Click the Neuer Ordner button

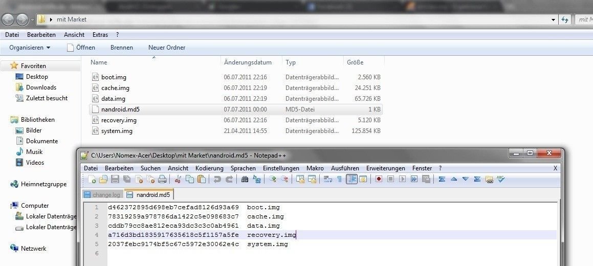coord(167,48)
